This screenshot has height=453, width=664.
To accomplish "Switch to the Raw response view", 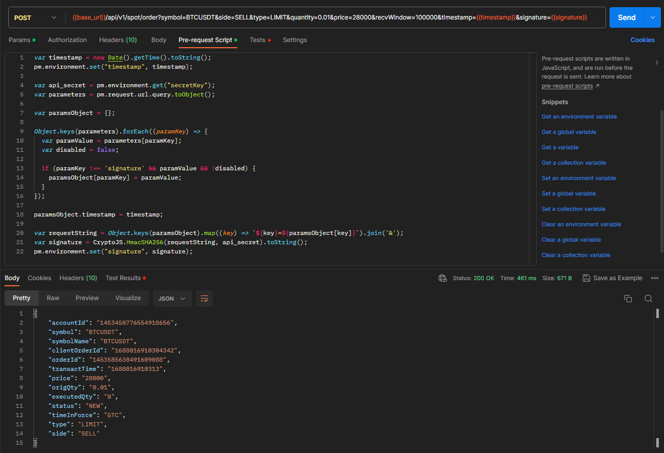I will point(53,298).
